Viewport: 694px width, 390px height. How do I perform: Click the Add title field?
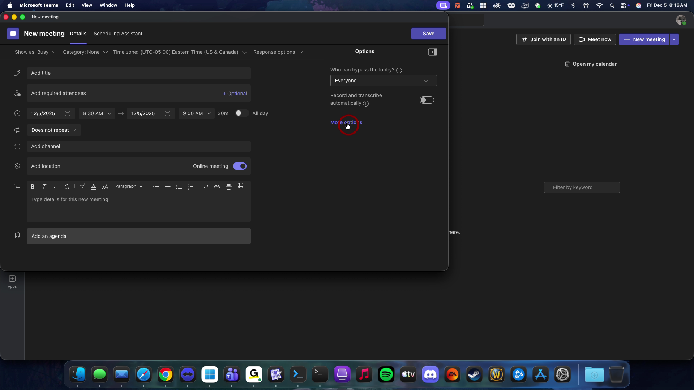[x=139, y=73]
